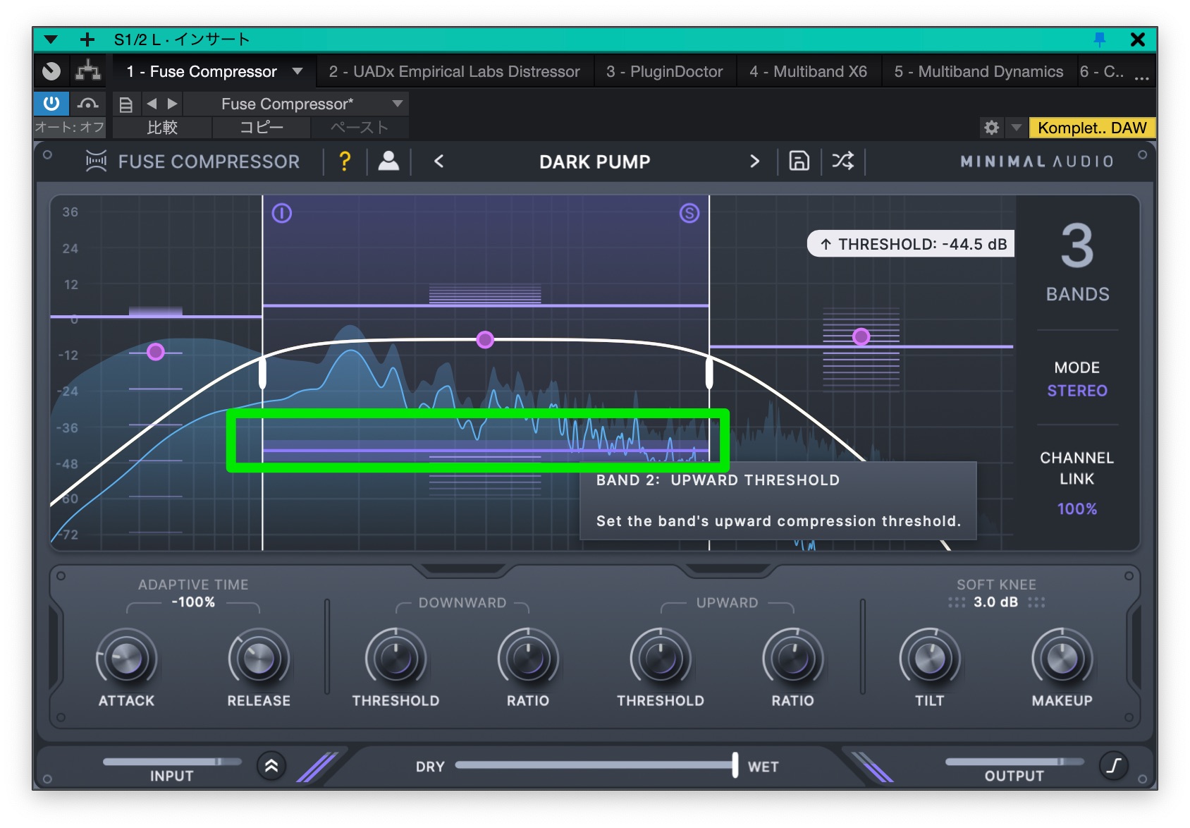Go to next preset with right chevron
Viewport: 1190px width, 828px height.
(x=754, y=162)
